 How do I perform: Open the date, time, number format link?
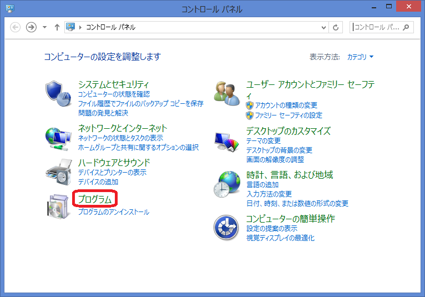point(297,203)
